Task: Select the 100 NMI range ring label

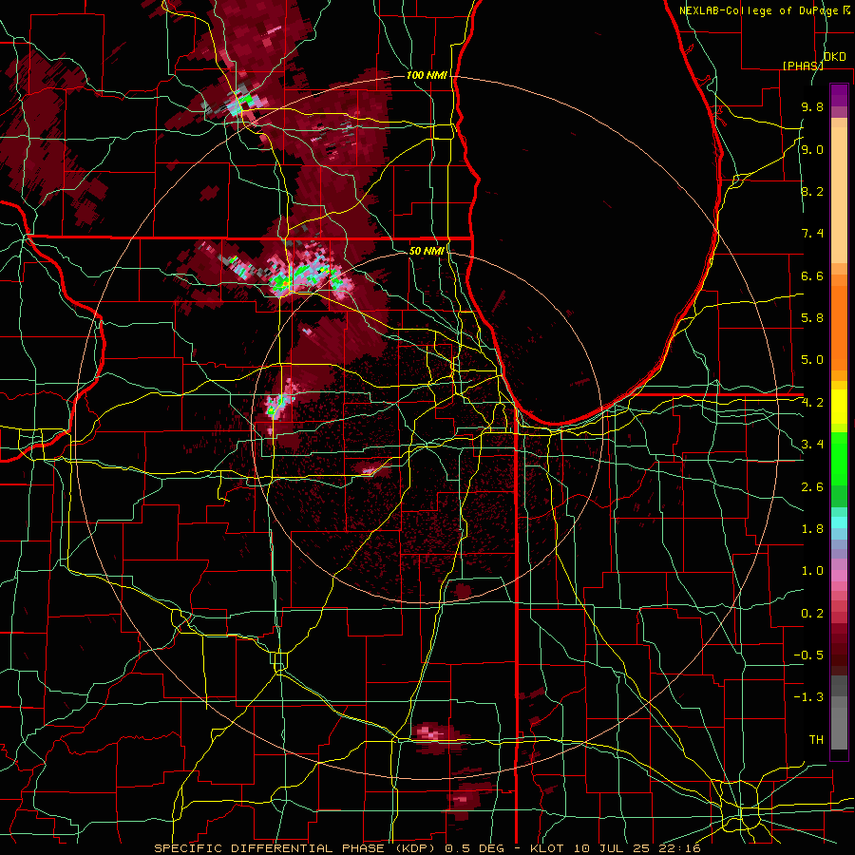Action: (x=427, y=75)
